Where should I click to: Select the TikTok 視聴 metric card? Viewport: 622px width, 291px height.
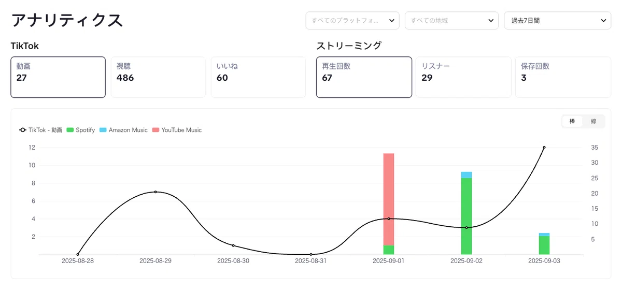[158, 77]
